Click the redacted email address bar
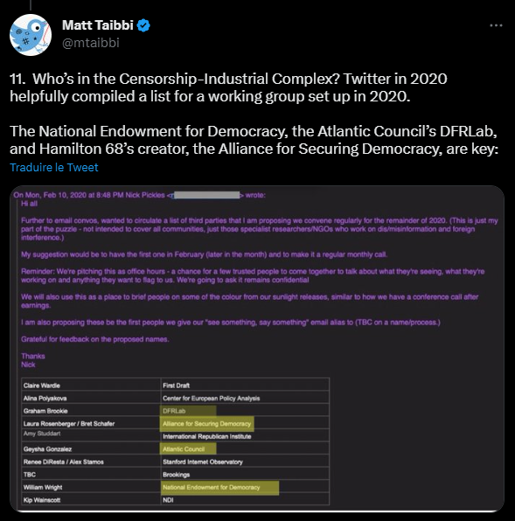Viewport: 515px width, 521px height. tap(207, 195)
